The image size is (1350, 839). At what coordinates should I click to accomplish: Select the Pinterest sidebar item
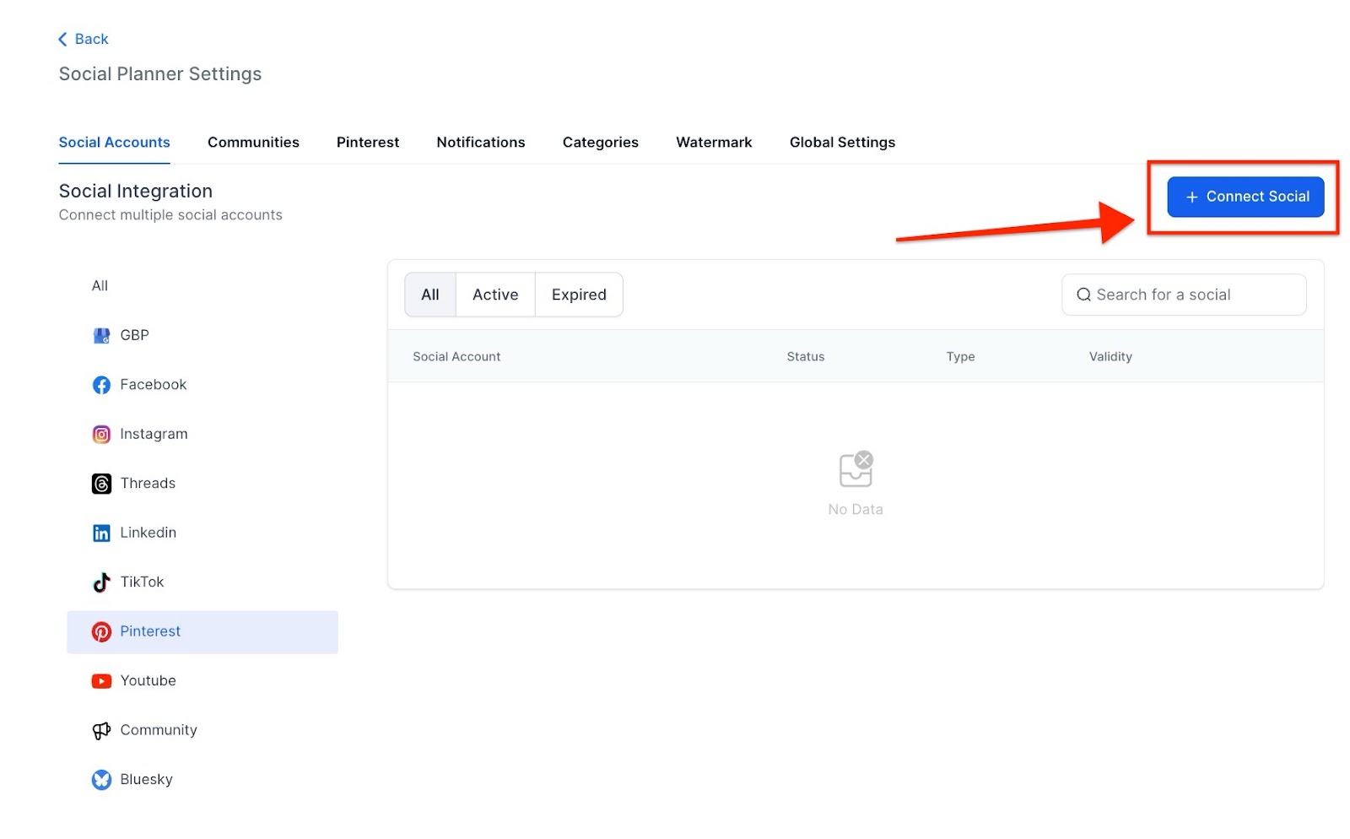202,631
